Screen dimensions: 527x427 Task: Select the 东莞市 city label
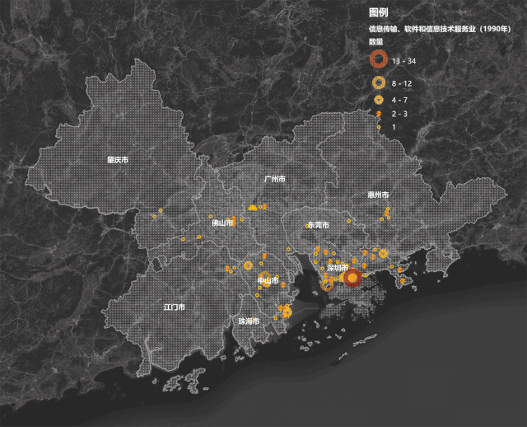pos(319,225)
